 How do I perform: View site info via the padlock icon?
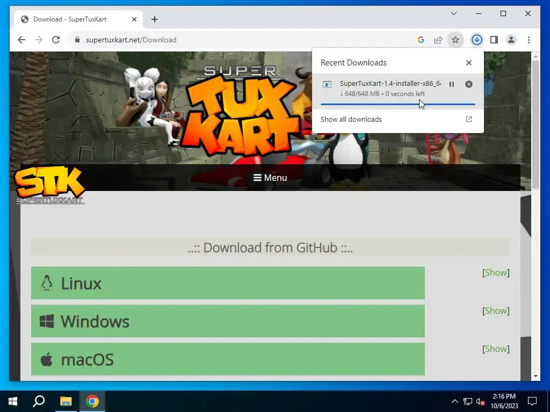[77, 40]
